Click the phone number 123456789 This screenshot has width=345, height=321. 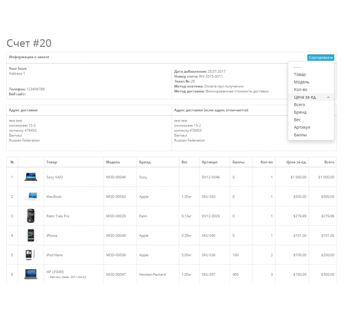tap(35, 89)
